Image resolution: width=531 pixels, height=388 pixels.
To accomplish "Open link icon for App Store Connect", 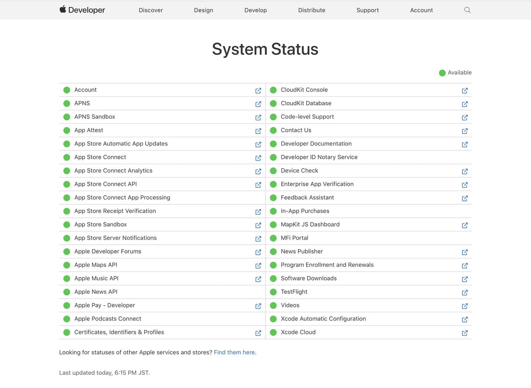I will pos(258,158).
